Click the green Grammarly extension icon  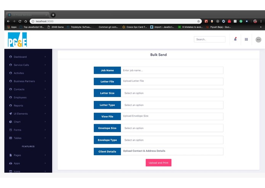tap(241, 21)
